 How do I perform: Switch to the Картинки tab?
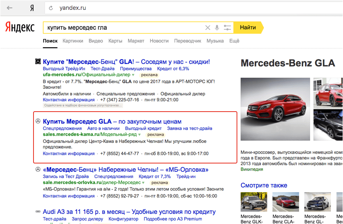(73, 41)
